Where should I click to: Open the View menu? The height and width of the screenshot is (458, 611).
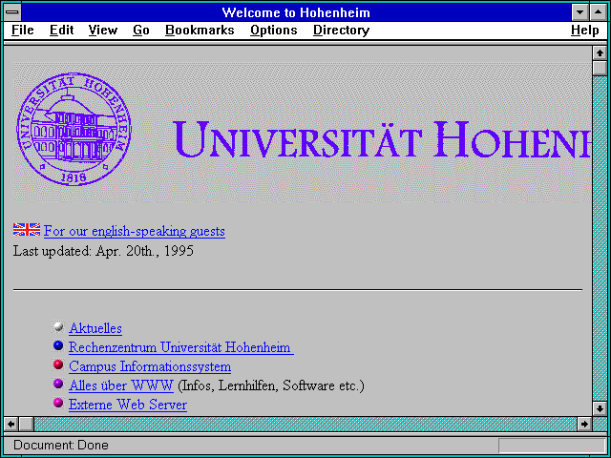[x=102, y=31]
